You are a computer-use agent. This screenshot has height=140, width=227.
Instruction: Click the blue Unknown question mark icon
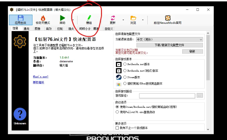pyautogui.click(x=20, y=114)
